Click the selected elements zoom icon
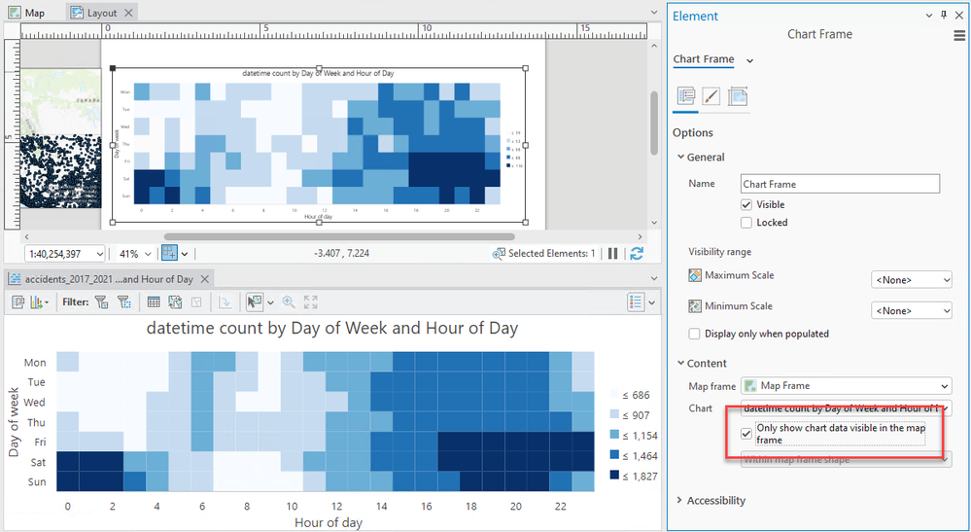 click(499, 253)
